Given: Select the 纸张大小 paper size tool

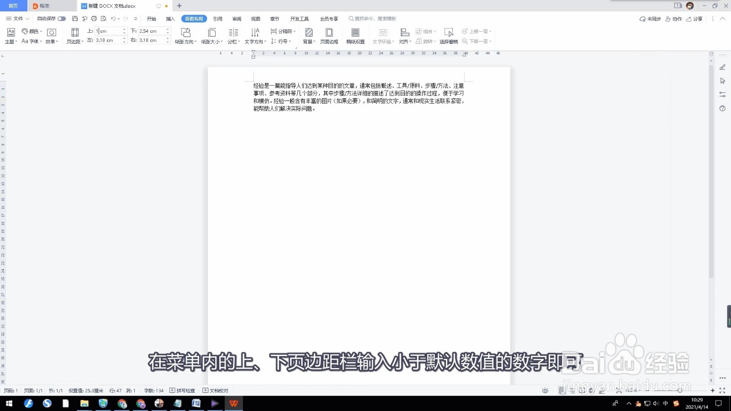Looking at the screenshot, I should (x=211, y=33).
